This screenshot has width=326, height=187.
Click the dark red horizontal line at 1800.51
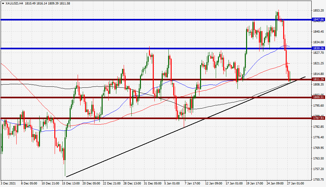156,97
